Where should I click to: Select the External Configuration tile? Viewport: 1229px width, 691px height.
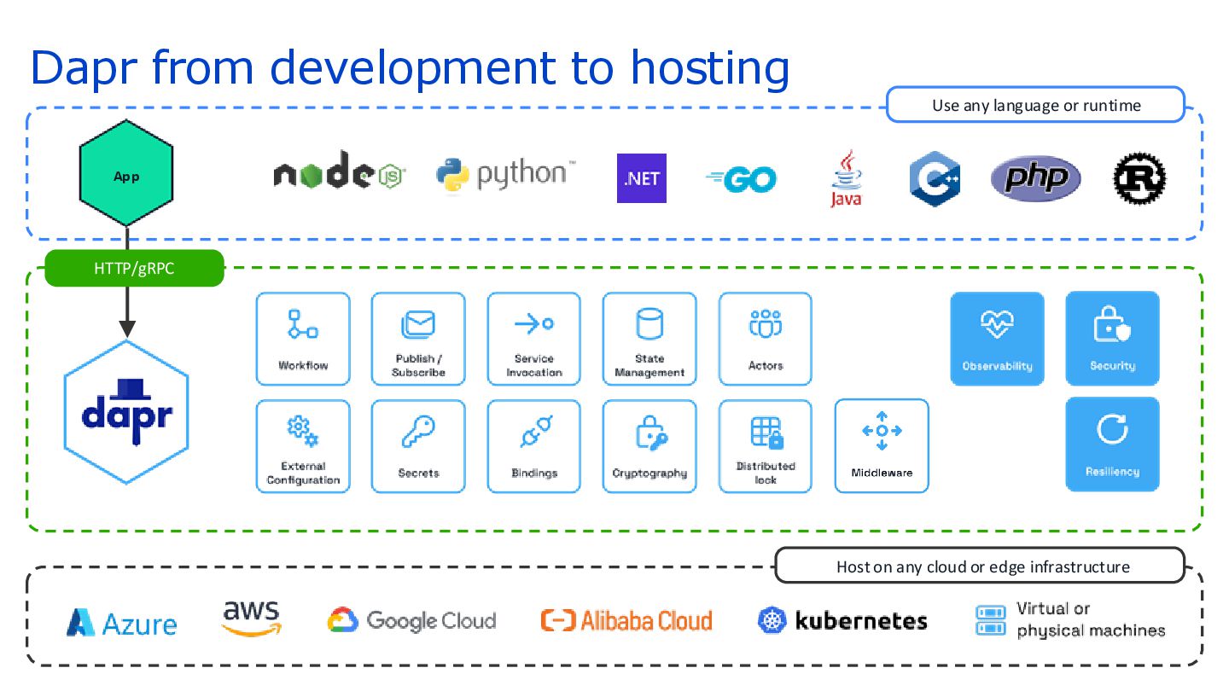pyautogui.click(x=303, y=446)
